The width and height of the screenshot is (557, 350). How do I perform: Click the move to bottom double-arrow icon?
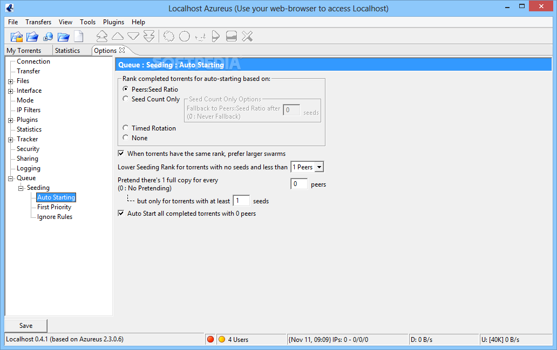pos(149,36)
